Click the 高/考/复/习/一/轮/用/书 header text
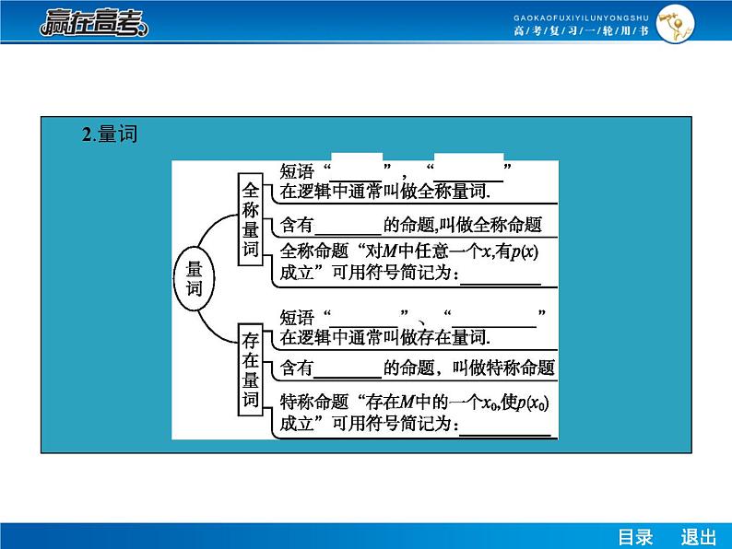 581,30
